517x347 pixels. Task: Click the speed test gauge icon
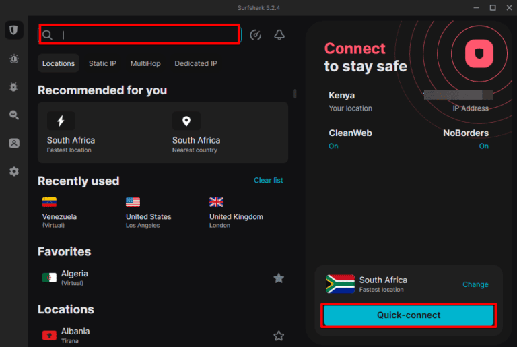(255, 35)
